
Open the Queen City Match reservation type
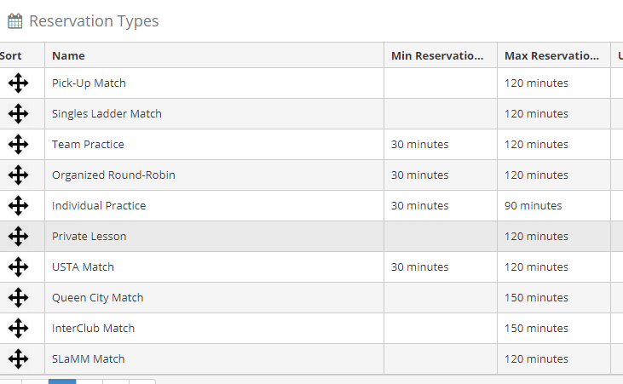[x=98, y=298]
